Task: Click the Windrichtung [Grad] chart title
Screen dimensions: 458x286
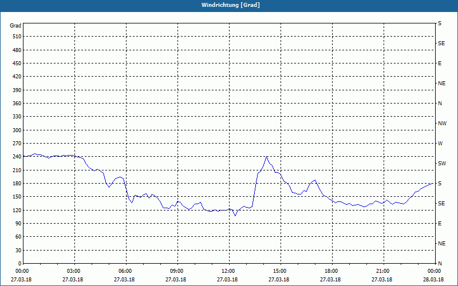Action: pos(231,5)
